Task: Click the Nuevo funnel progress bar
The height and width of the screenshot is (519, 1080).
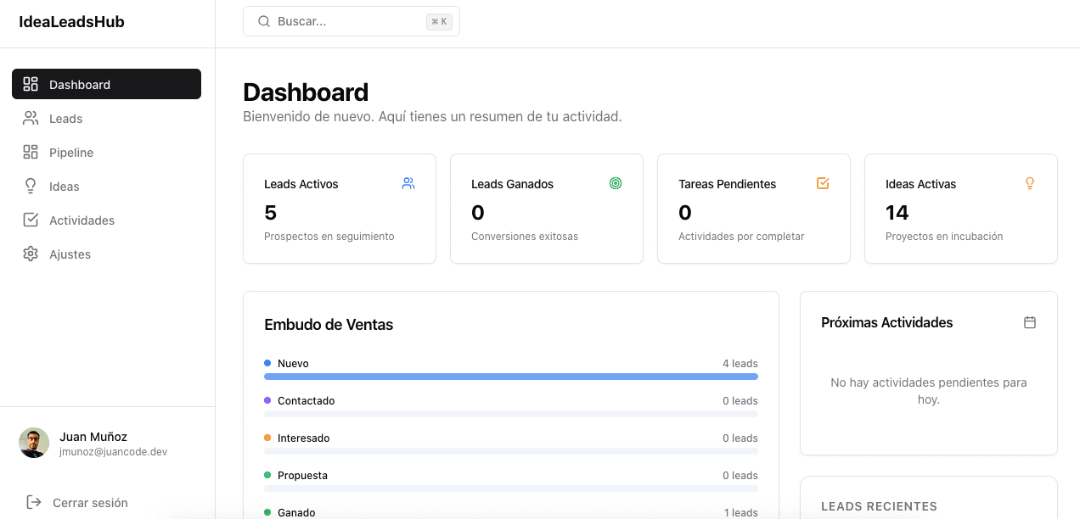Action: click(511, 377)
